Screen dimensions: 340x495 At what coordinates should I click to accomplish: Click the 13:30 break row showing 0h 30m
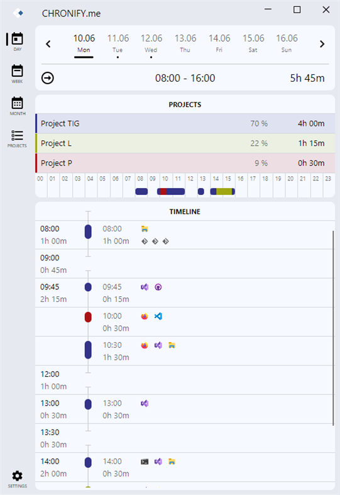185,438
